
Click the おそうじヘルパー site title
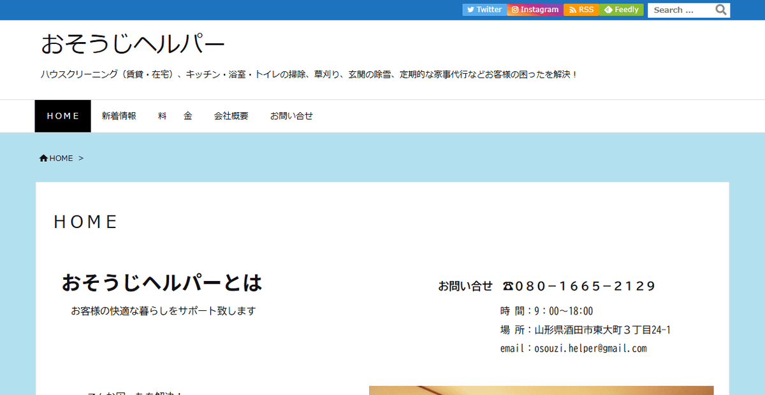pos(133,44)
